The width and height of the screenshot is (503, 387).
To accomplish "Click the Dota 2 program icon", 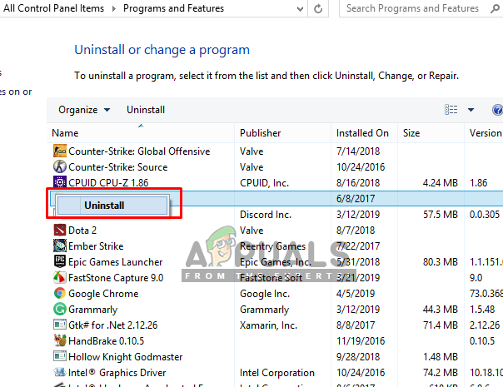I will coord(60,231).
